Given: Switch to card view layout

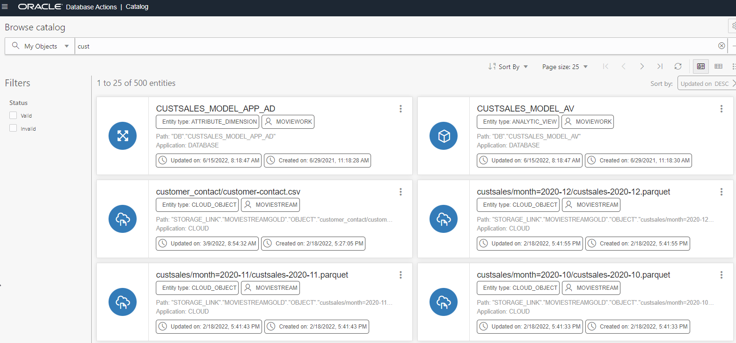Looking at the screenshot, I should coord(701,66).
